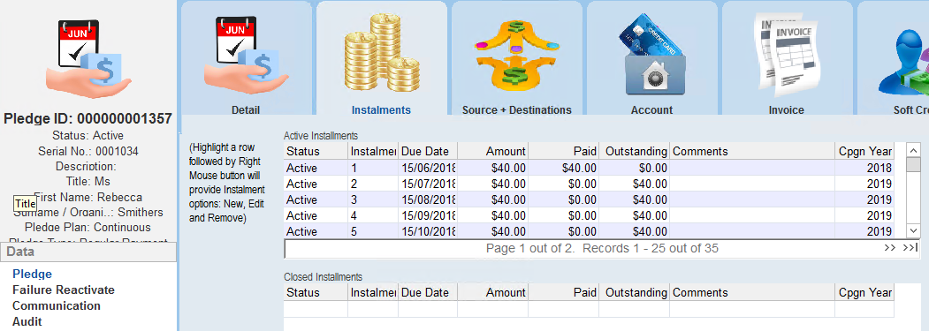Select the Instalments tab label

coord(381,110)
